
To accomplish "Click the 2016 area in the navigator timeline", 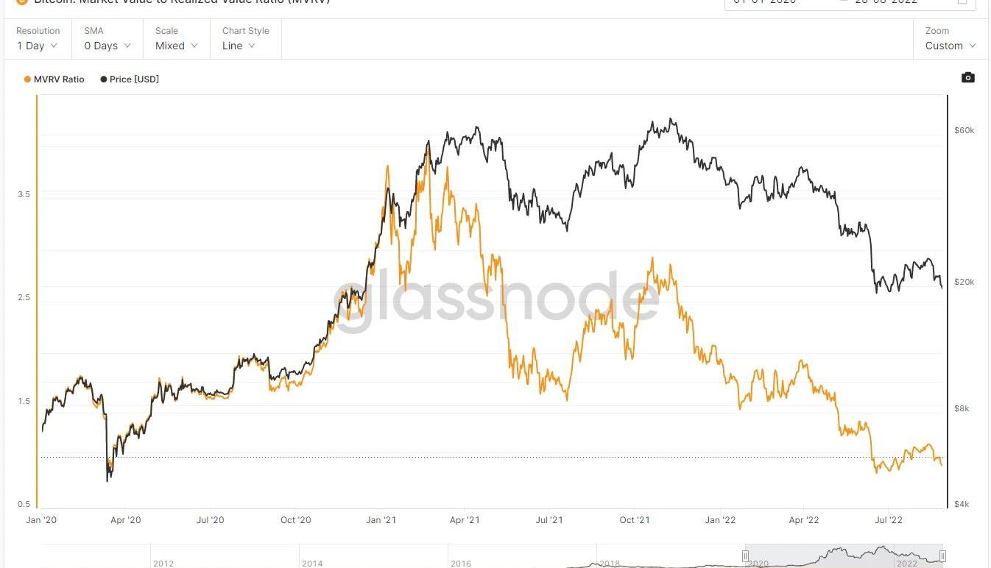I will click(x=461, y=563).
